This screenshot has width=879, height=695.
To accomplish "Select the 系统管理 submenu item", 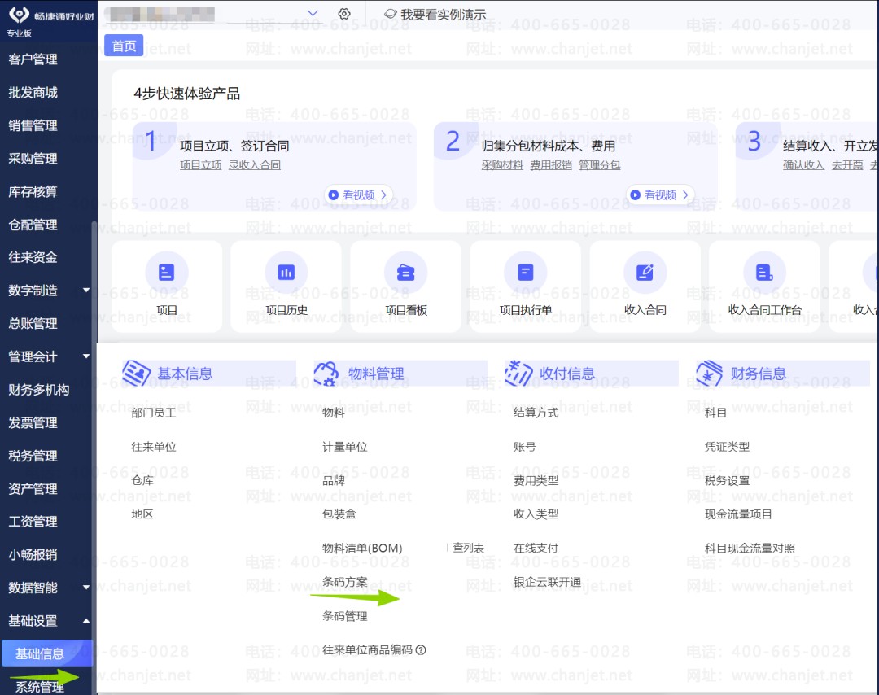I will pos(40,687).
